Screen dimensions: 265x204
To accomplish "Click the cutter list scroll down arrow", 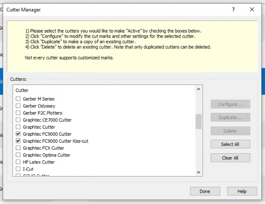I will click(199, 172).
